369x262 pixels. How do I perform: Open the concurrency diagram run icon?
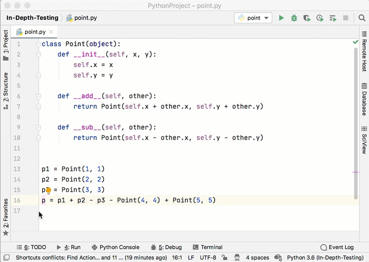(333, 18)
